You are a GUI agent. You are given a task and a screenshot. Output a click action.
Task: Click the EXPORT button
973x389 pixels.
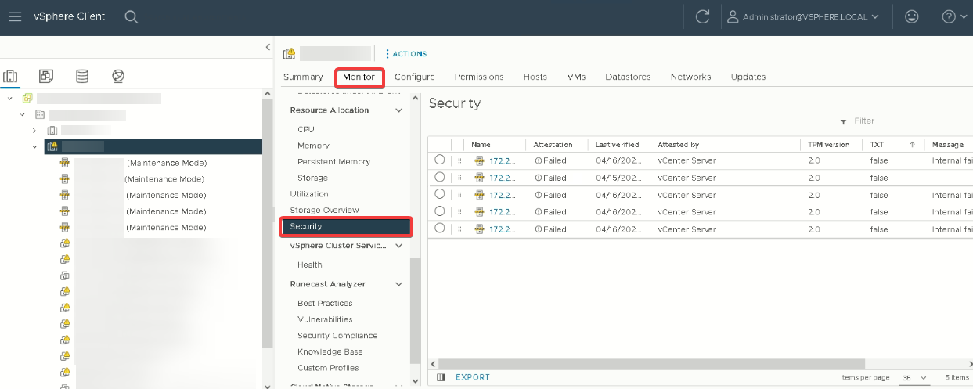tap(473, 377)
